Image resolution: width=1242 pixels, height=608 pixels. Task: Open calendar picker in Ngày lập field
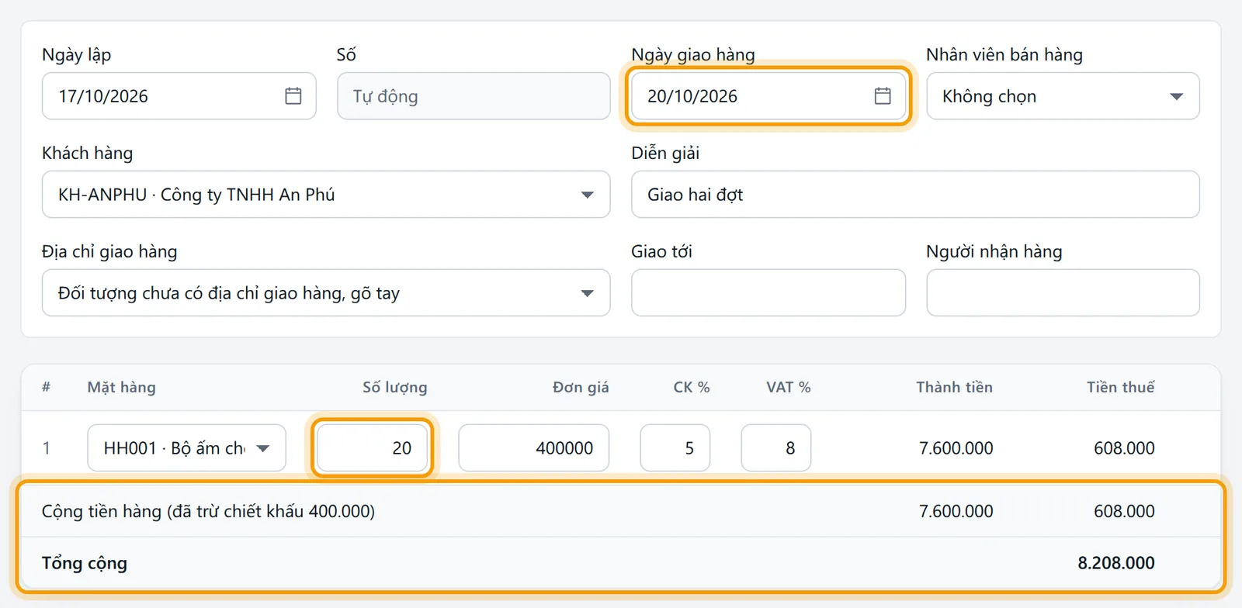click(293, 96)
